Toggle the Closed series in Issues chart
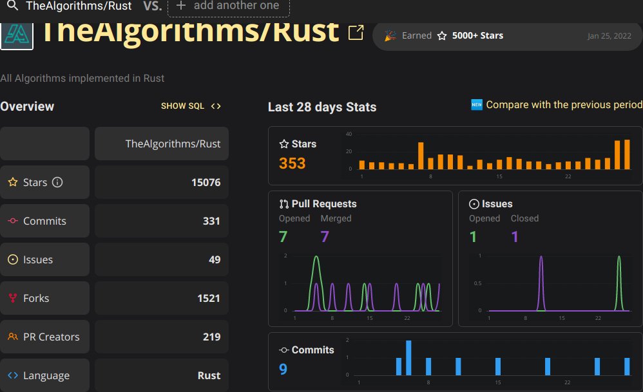This screenshot has width=643, height=392. 524,218
